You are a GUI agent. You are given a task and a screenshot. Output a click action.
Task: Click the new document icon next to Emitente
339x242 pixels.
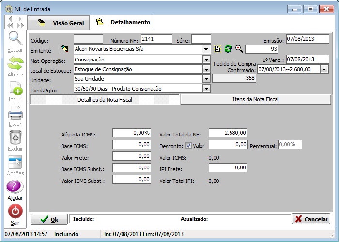218,49
